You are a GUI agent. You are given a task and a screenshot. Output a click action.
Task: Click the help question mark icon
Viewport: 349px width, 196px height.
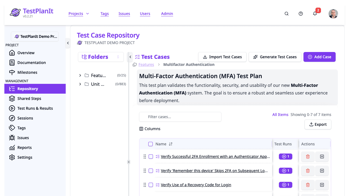pyautogui.click(x=300, y=14)
